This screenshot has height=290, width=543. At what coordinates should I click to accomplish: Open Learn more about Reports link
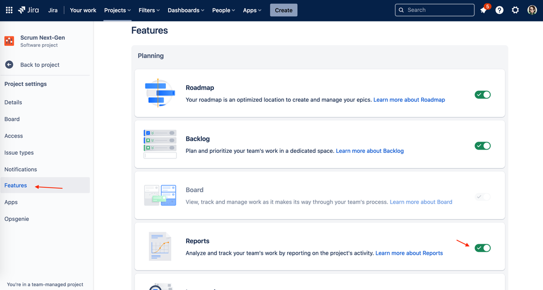tap(409, 253)
